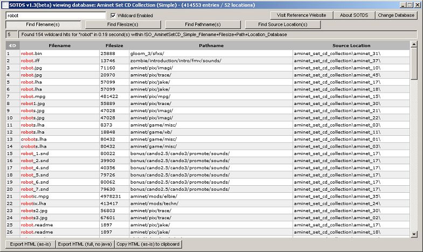The image size is (423, 252).
Task: Sort results by the Filename column header
Action: 59,46
